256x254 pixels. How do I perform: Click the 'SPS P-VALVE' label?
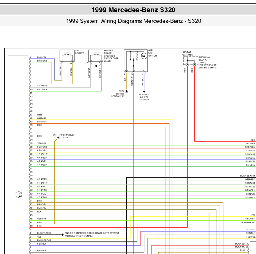[x=79, y=52]
